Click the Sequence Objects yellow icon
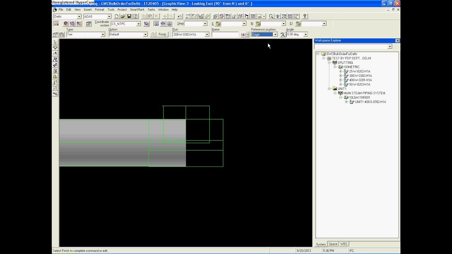 [x=55, y=76]
